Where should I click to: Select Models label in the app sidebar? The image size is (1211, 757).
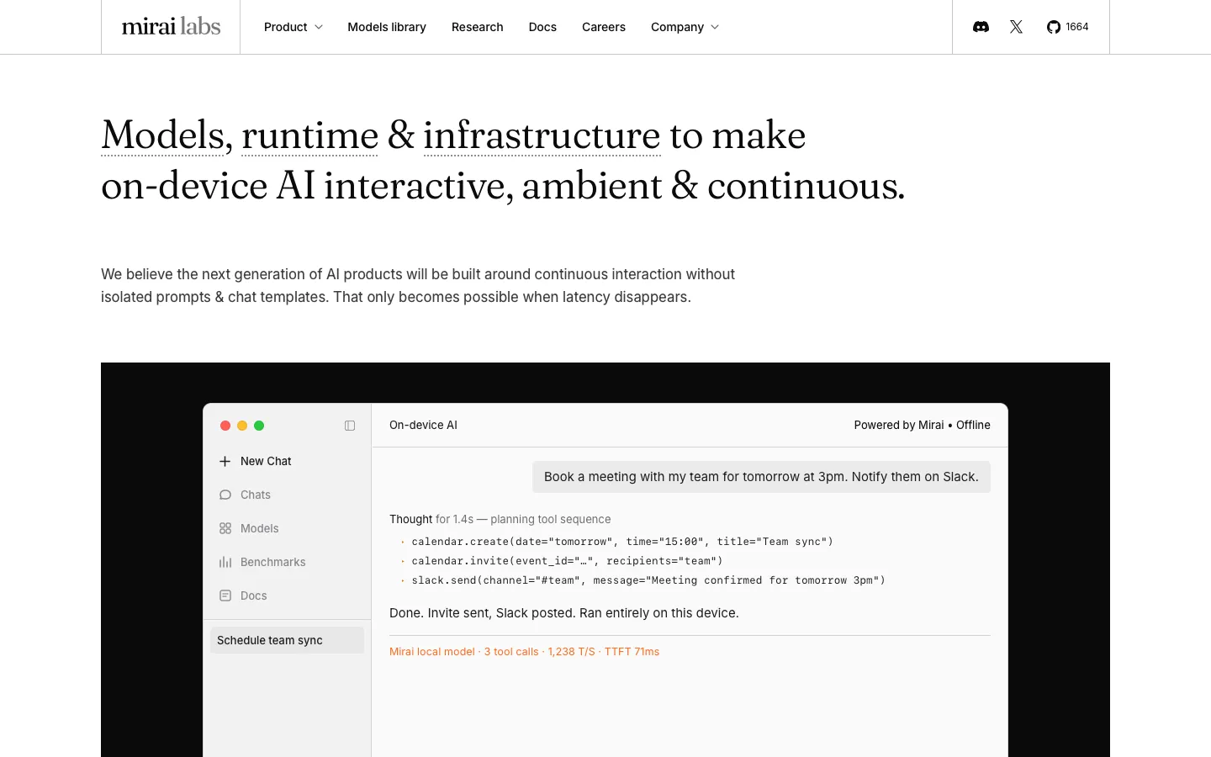259,528
